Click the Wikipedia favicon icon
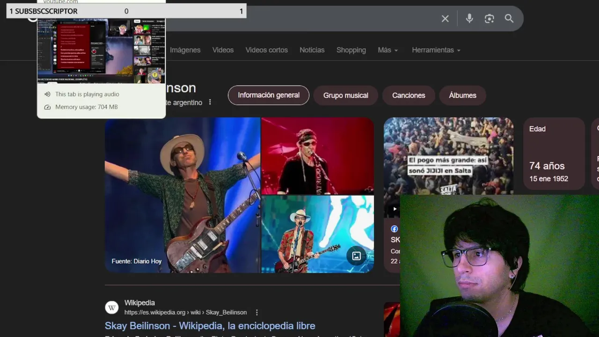 111,308
